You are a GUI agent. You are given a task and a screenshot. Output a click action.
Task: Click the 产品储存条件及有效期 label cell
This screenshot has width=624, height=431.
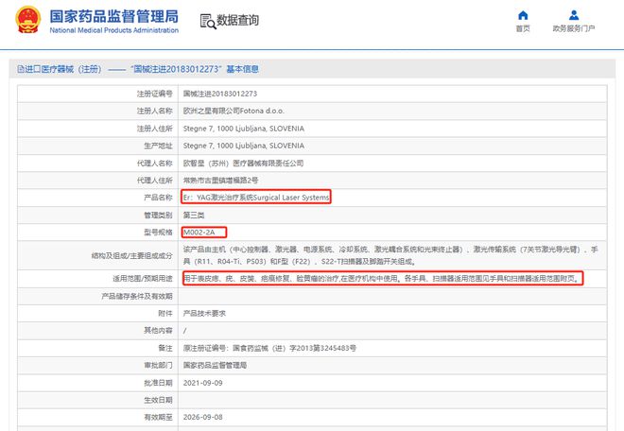[x=98, y=297]
